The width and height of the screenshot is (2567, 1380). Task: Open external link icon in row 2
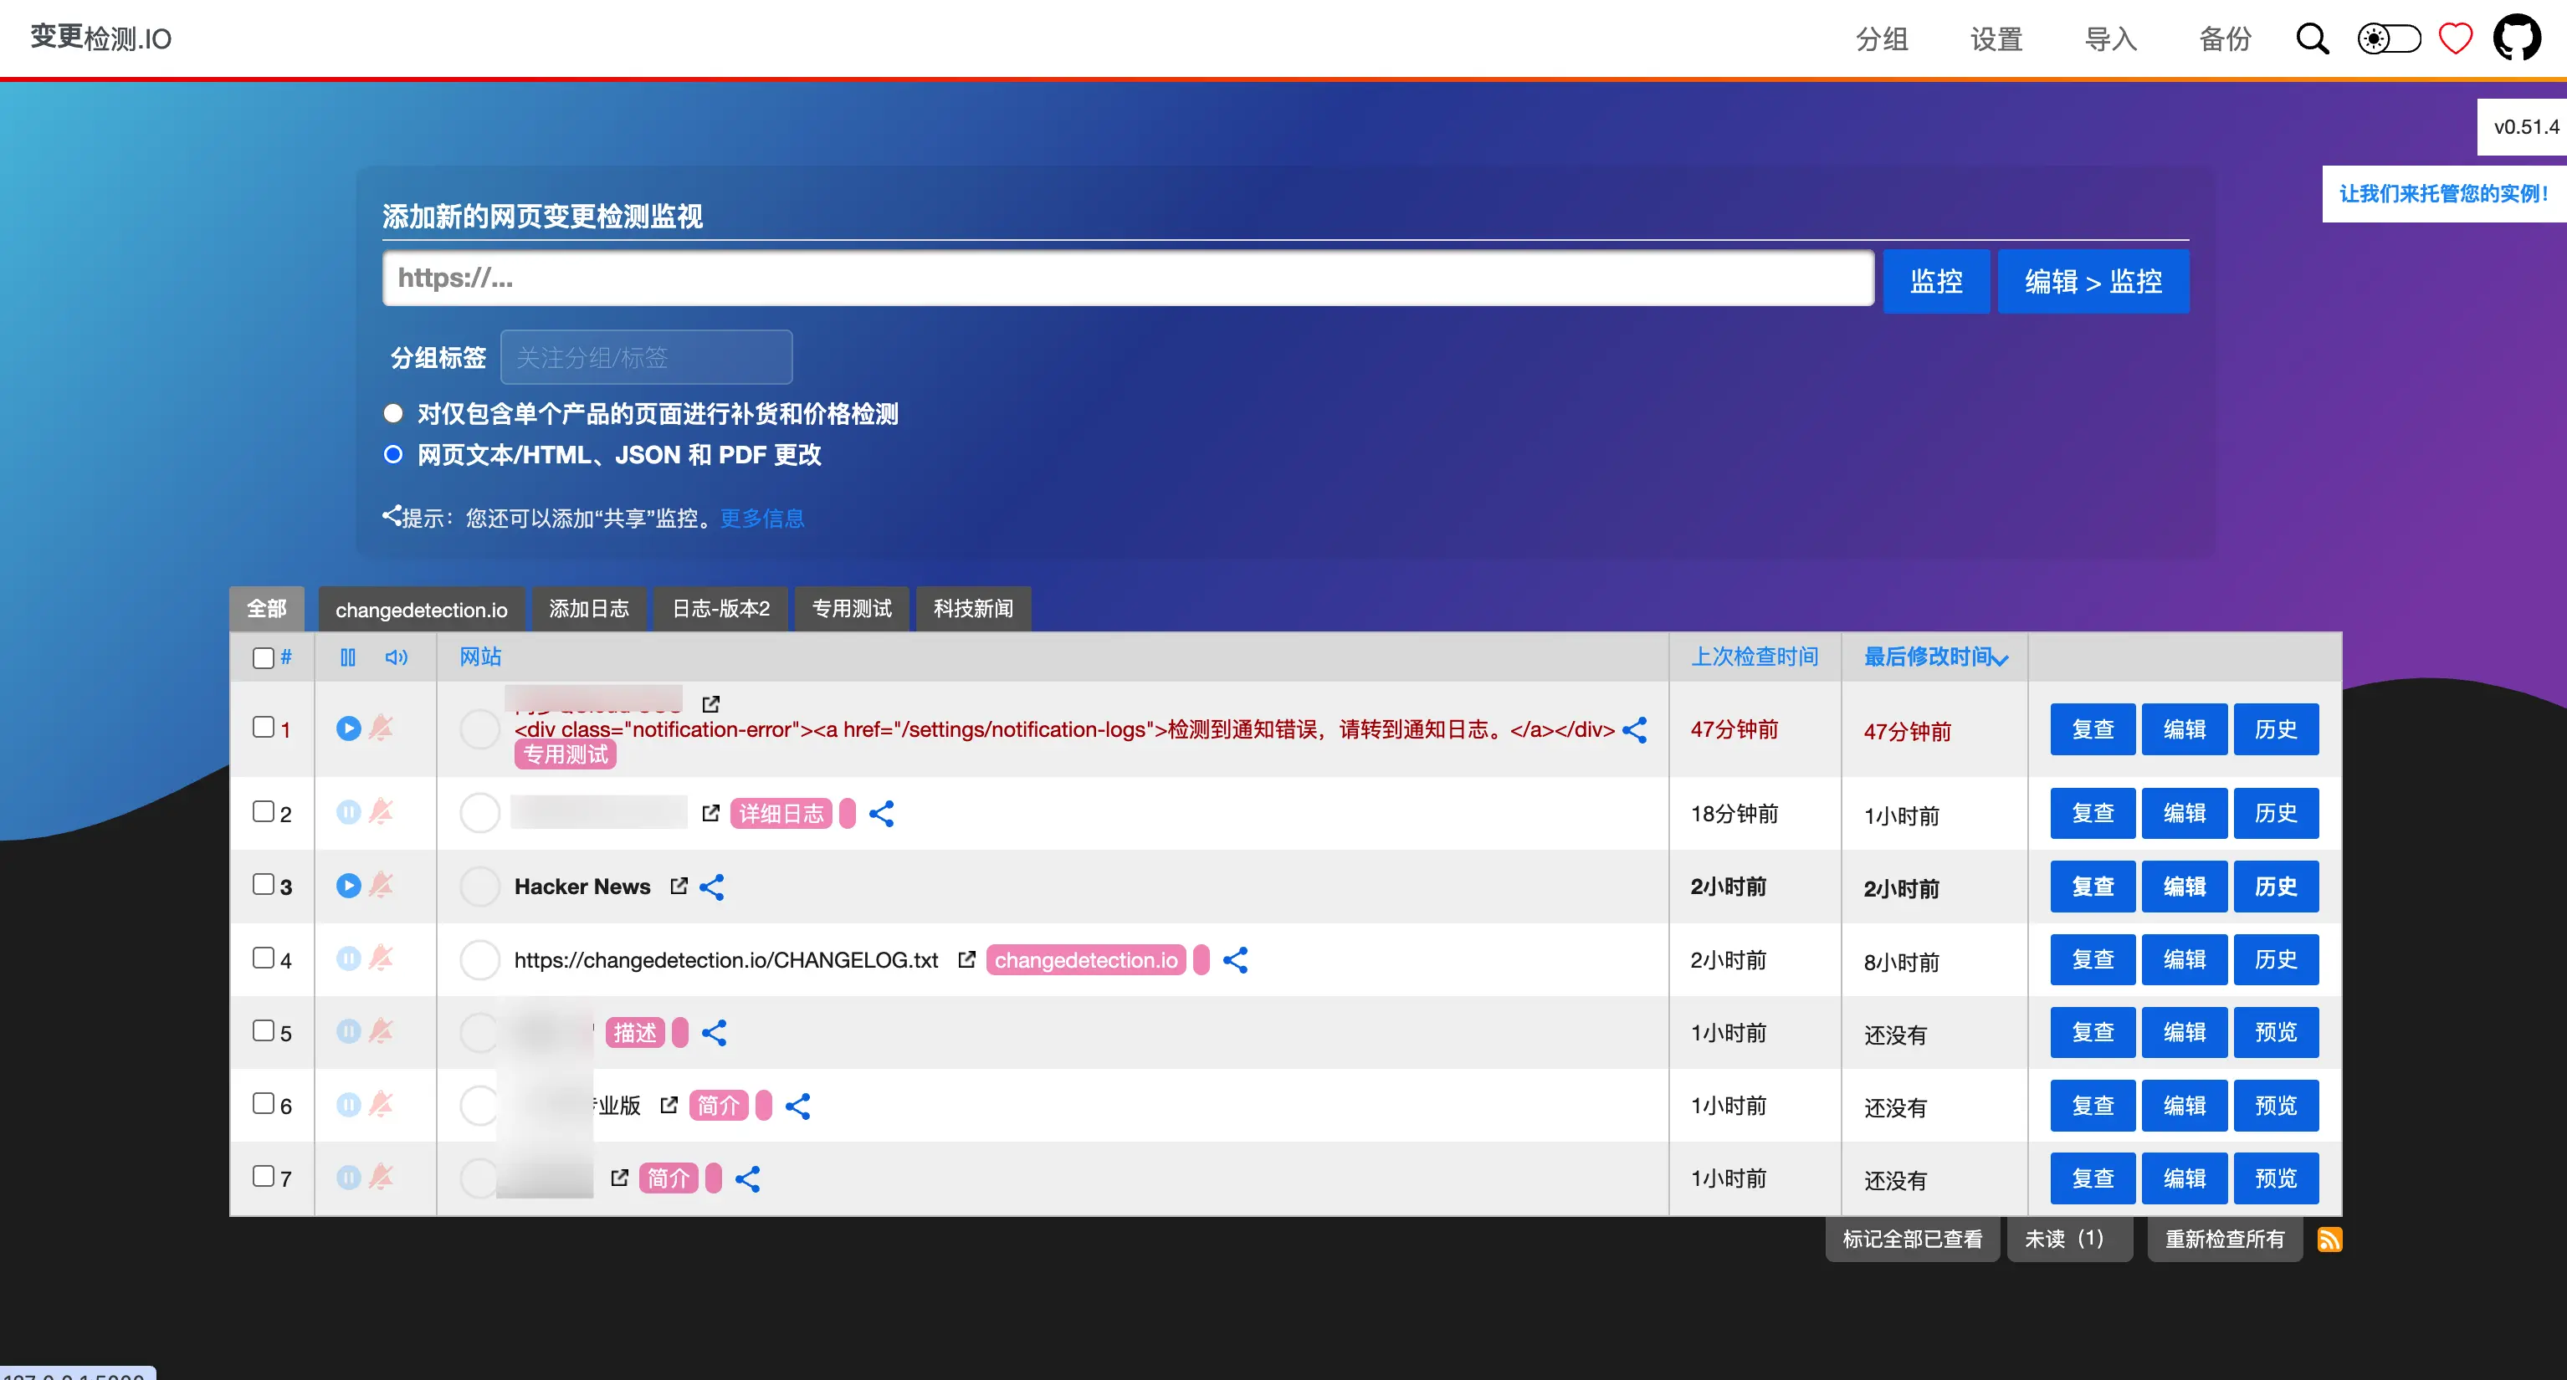(710, 813)
